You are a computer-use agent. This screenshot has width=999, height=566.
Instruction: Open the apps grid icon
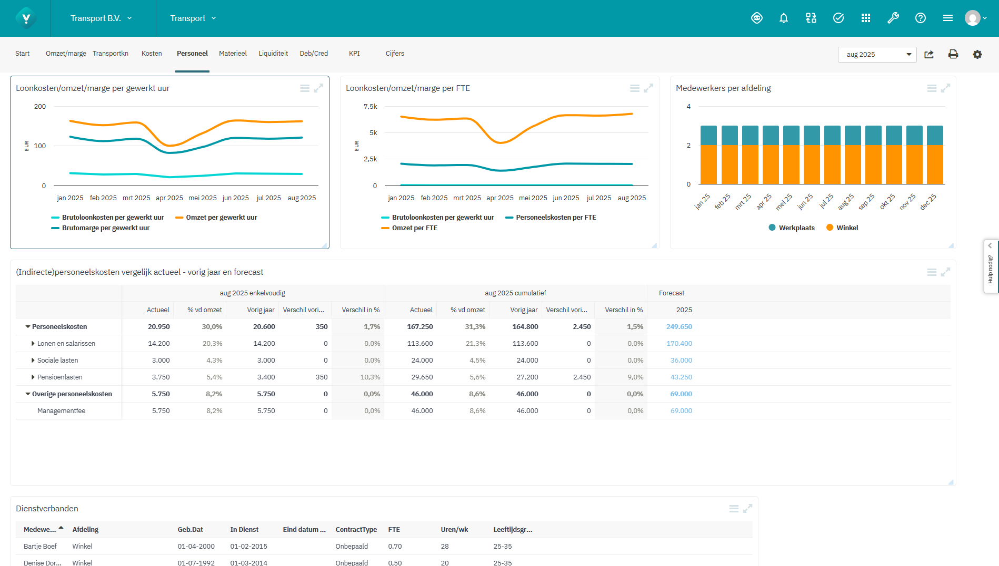(x=866, y=17)
